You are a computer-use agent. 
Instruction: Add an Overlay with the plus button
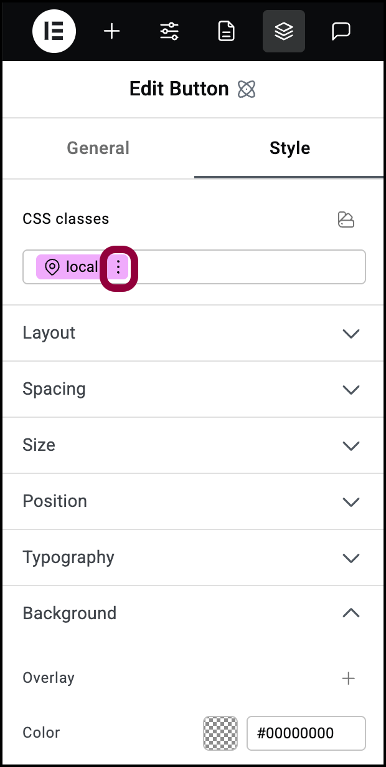click(349, 678)
